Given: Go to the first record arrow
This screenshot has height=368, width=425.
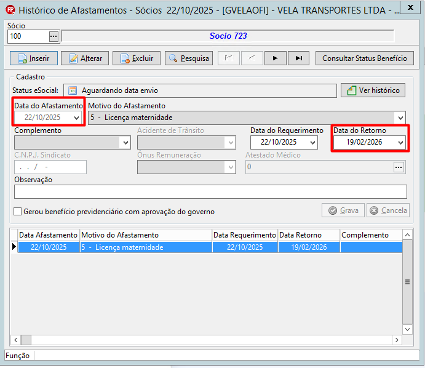Looking at the screenshot, I should tap(229, 58).
